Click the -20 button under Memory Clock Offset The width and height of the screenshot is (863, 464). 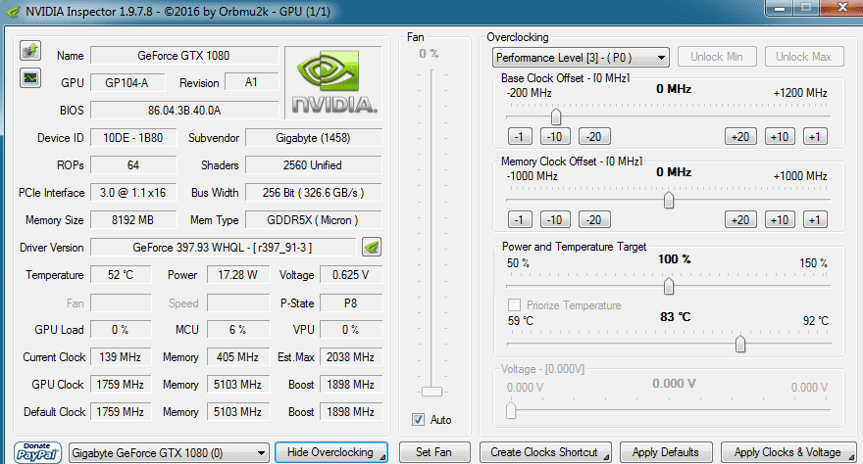pyautogui.click(x=594, y=220)
